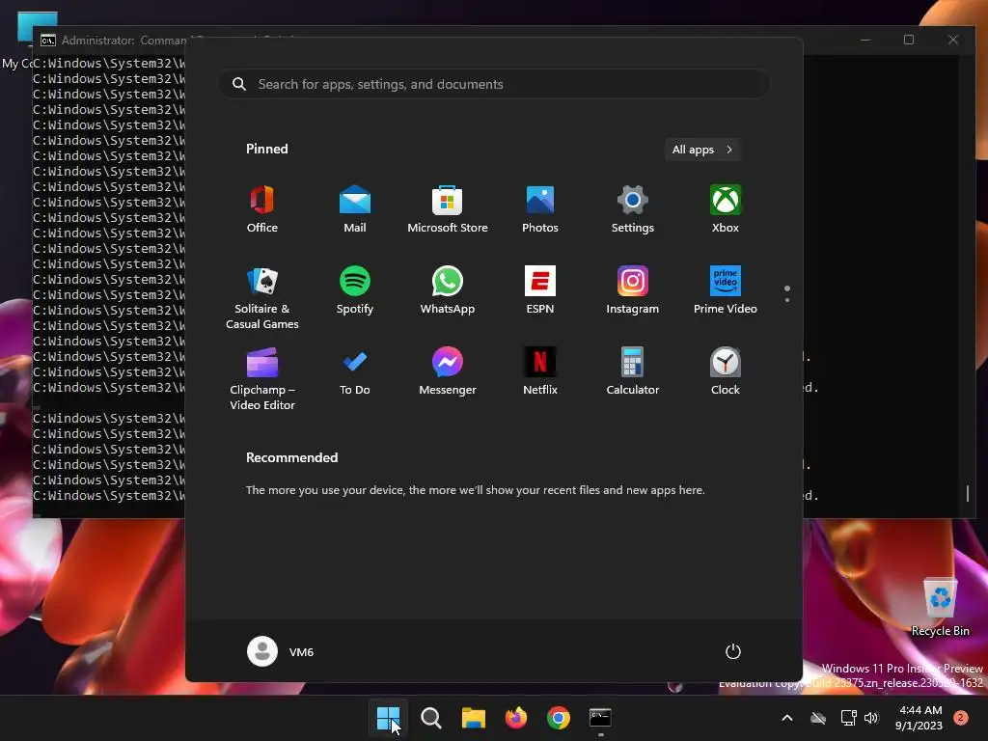Image resolution: width=988 pixels, height=741 pixels.
Task: Minimize the Command Prompt window
Action: [865, 40]
